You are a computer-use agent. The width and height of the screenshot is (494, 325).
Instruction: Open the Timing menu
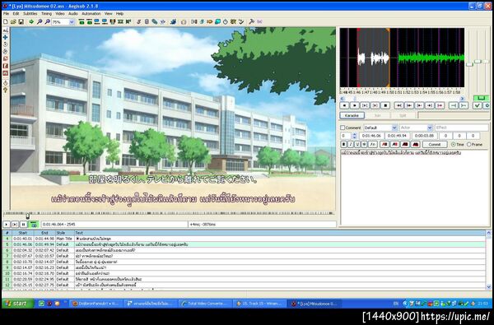[x=46, y=13]
